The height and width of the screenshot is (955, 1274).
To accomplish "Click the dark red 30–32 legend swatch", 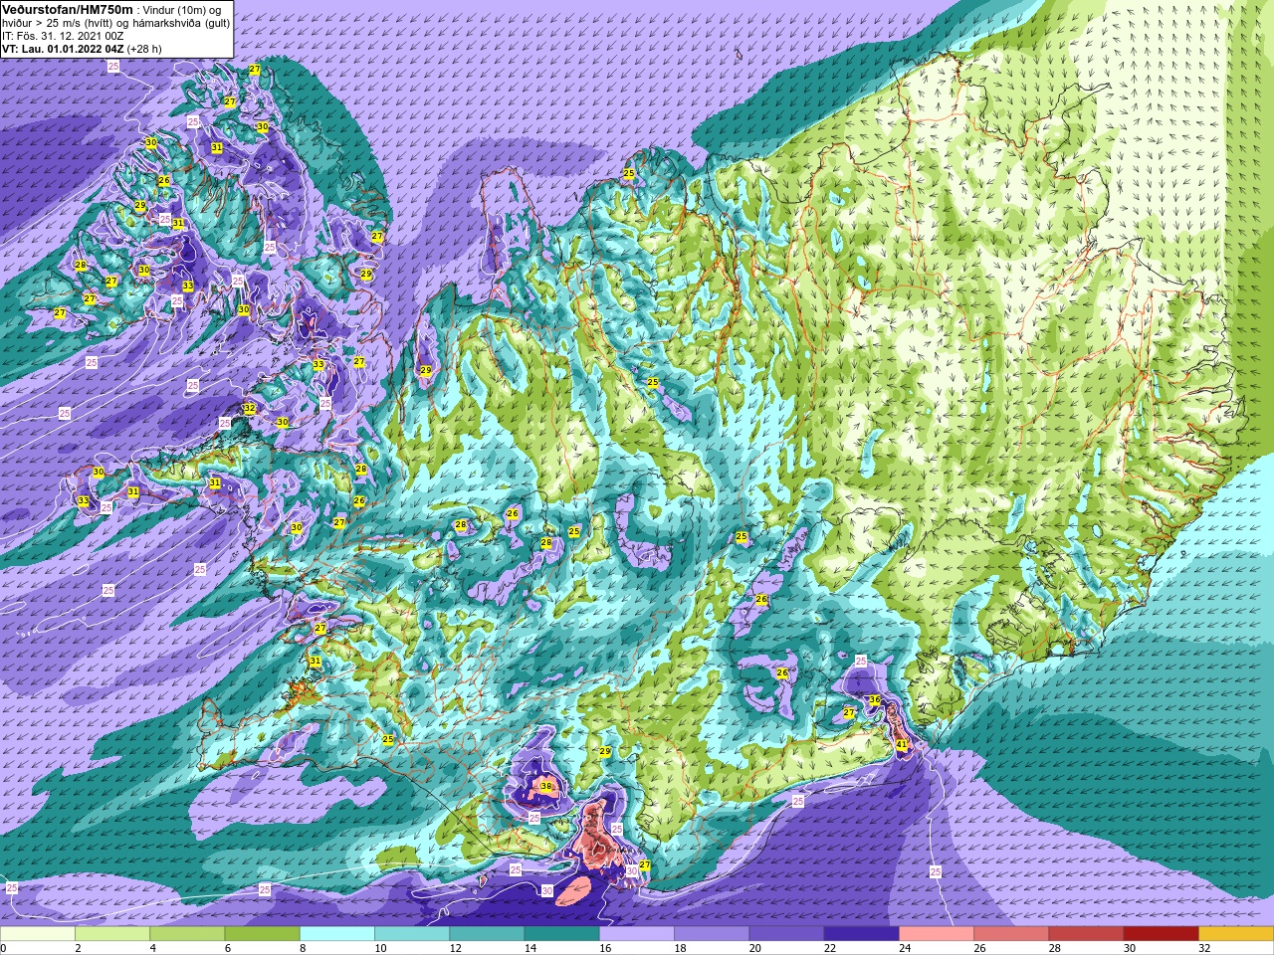I will [x=1162, y=934].
